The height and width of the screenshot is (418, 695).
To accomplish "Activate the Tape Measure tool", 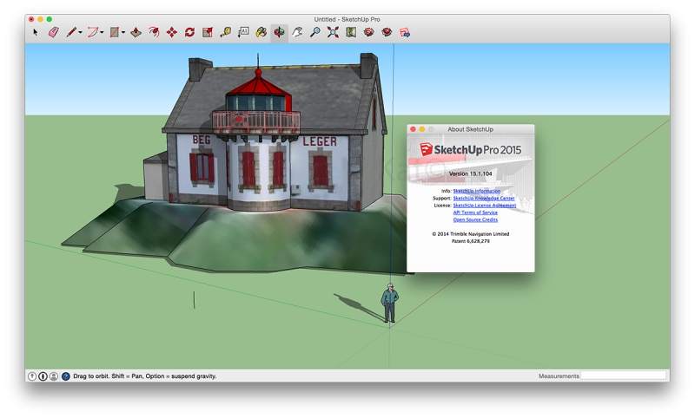I will click(225, 32).
